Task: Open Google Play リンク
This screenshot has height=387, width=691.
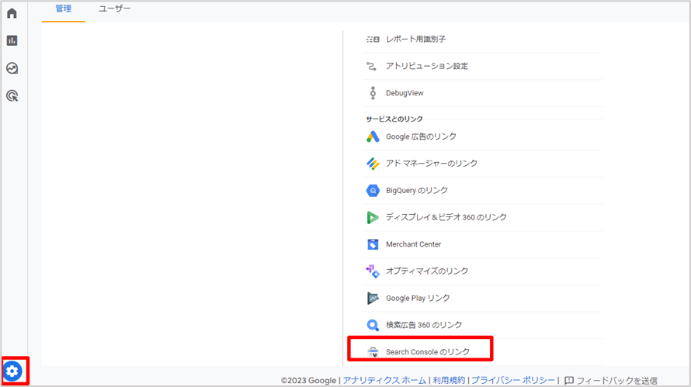Action: pyautogui.click(x=418, y=298)
